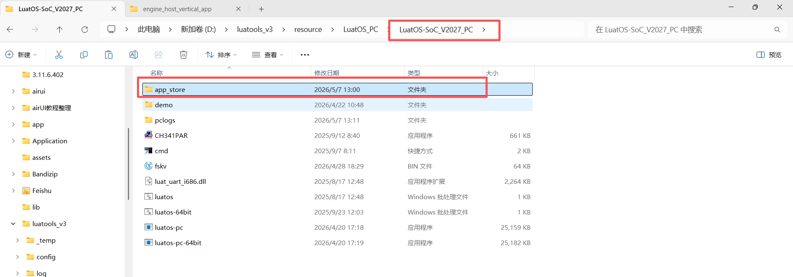Click the navigation pane scrollbar
This screenshot has height=277, width=793.
128,164
